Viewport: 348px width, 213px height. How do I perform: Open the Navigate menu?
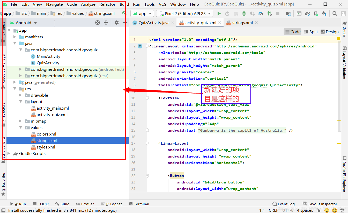(x=54, y=4)
